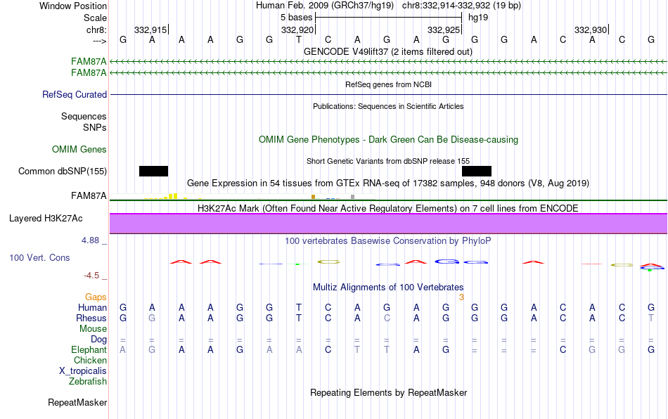Click the 332,930 ruler position marker
Screen dimensions: 668x419
coord(591,30)
